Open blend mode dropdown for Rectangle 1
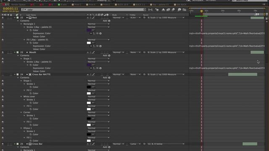269x151 pixels. tap(98, 24)
